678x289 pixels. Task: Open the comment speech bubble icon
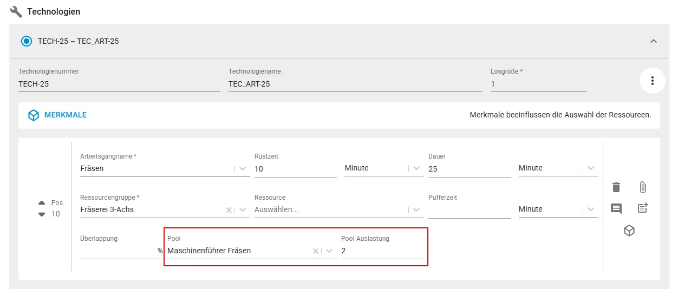(x=616, y=208)
